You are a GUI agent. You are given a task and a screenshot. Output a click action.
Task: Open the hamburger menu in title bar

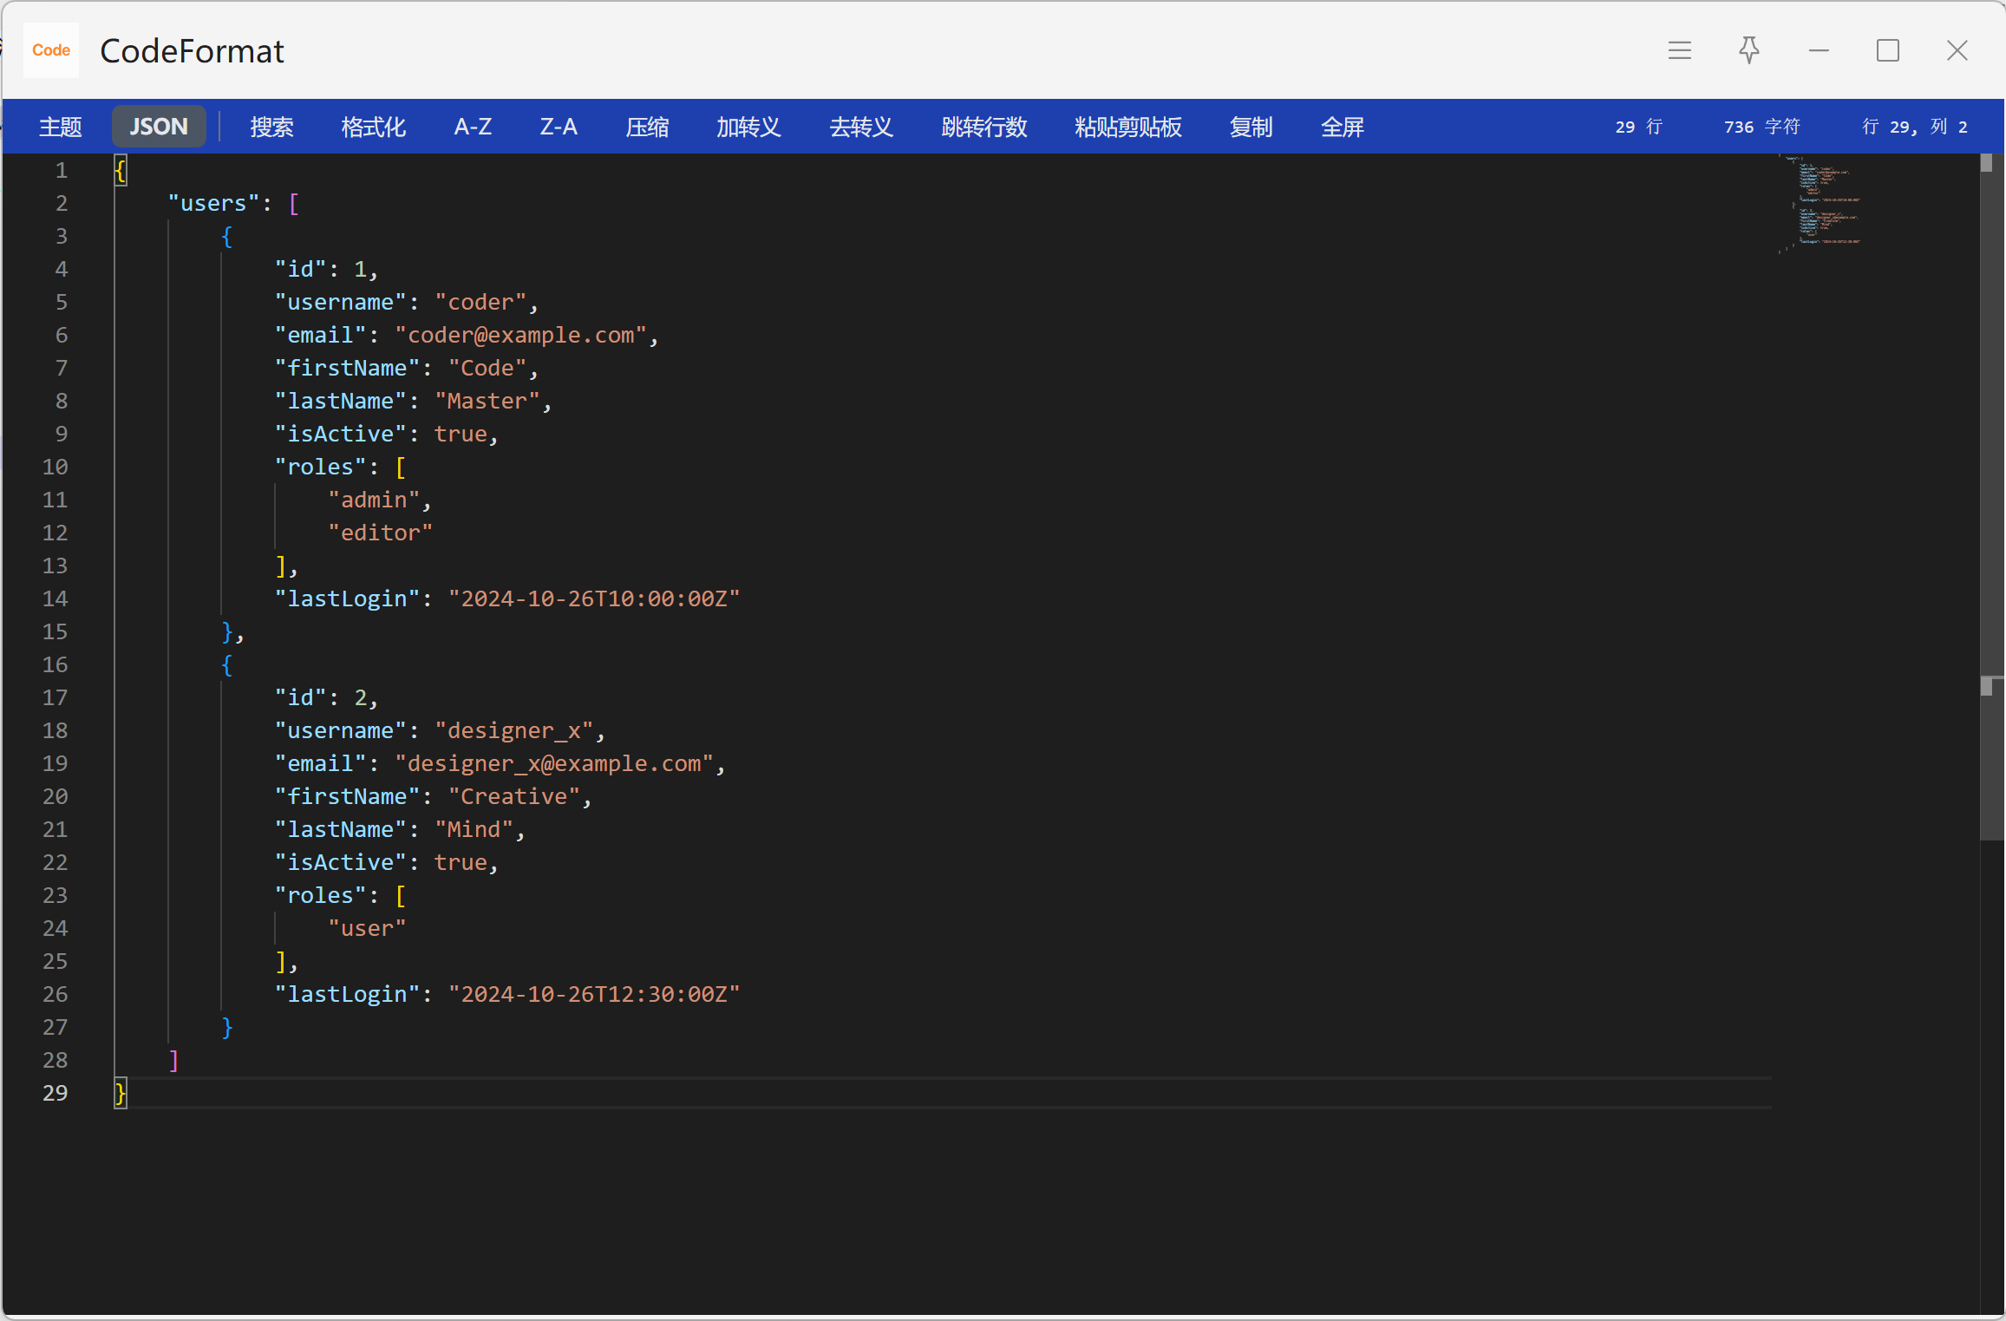pos(1680,50)
